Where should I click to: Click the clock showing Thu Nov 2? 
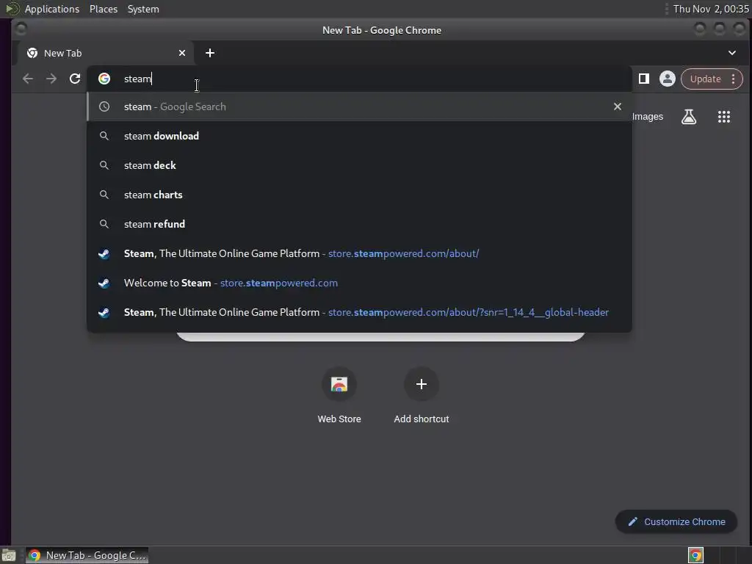(x=710, y=9)
